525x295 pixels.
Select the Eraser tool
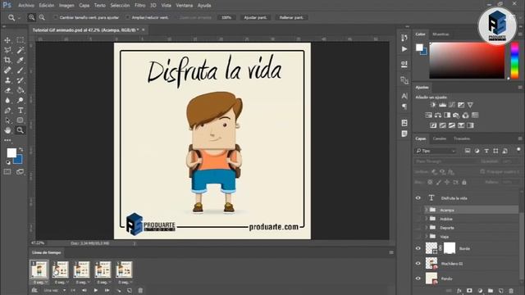point(7,90)
